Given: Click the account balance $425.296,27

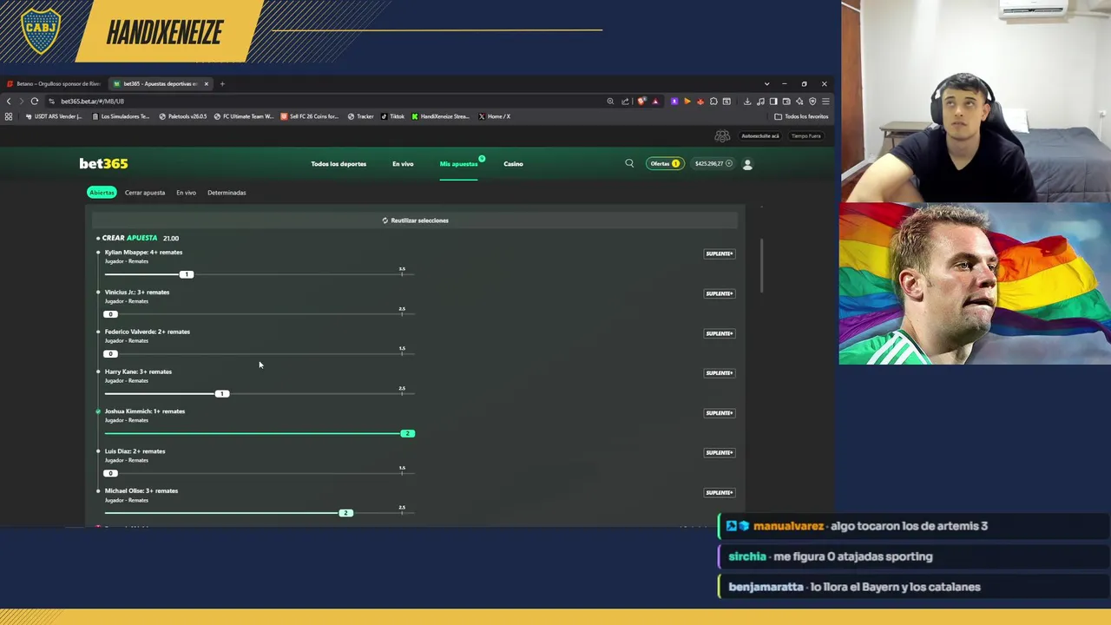Looking at the screenshot, I should 708,163.
